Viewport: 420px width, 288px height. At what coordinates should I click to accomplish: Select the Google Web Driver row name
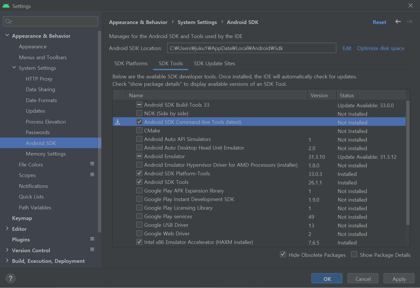tap(167, 234)
